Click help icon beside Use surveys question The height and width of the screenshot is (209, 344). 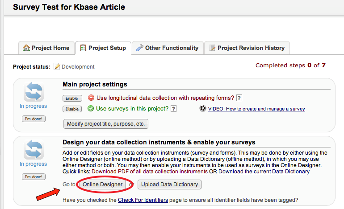(x=173, y=109)
